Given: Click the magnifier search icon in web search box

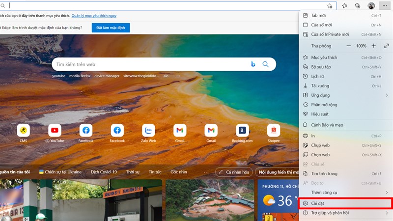Looking at the screenshot, I should coord(265,64).
